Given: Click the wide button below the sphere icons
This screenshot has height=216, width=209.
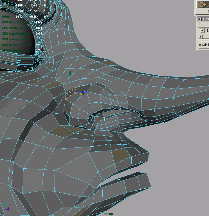Looking at the screenshot, I should pos(203,12).
